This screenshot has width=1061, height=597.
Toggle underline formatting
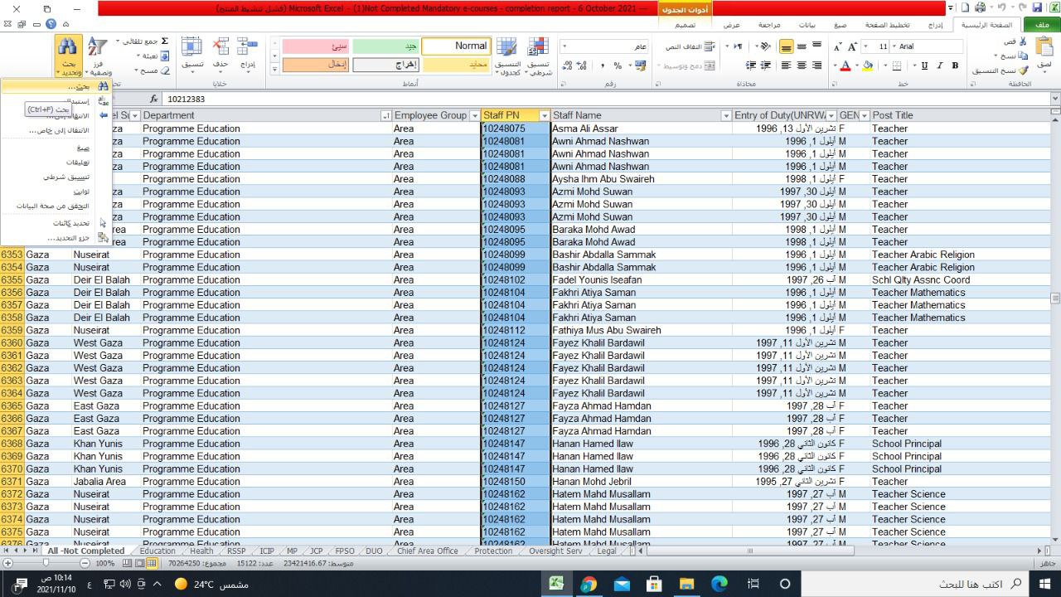[924, 66]
